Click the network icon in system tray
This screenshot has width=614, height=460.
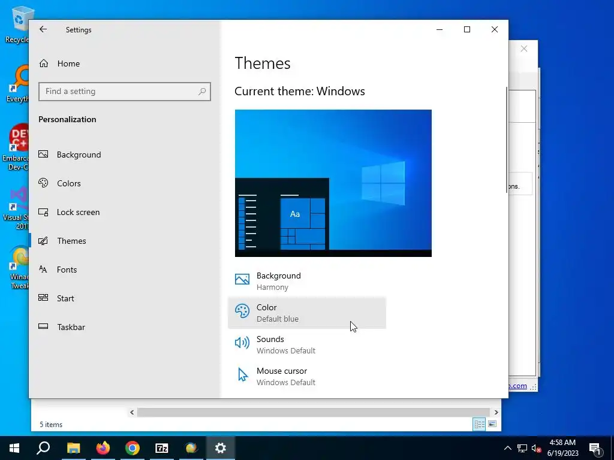(x=522, y=448)
